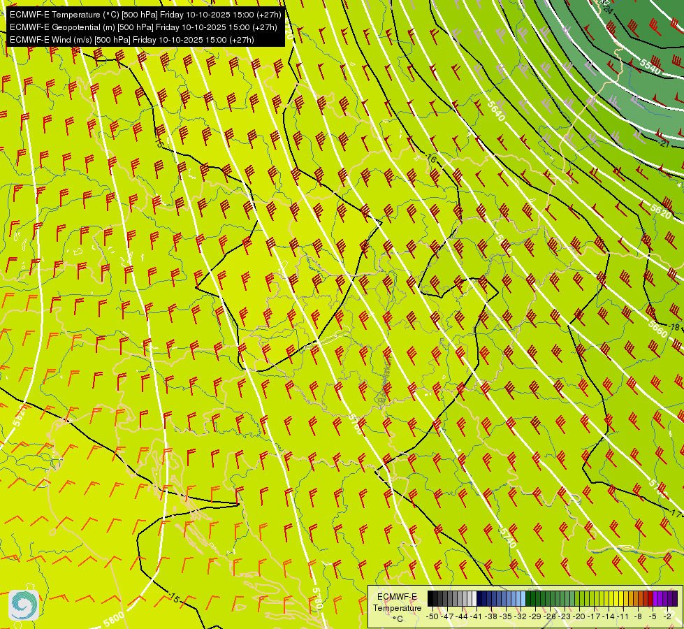Click the swirl logo icon in the corner

point(24,605)
